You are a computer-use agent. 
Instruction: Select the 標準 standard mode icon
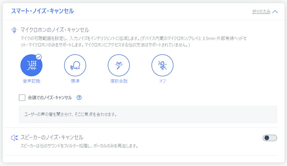75,65
